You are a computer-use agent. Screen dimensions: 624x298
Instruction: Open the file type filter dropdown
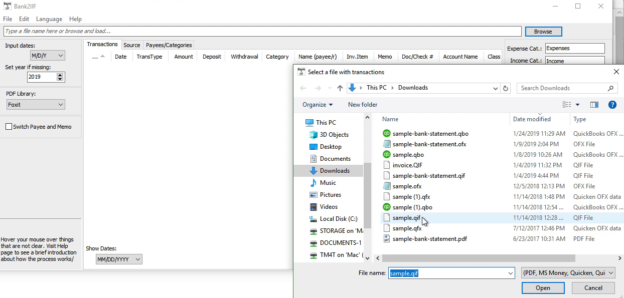click(x=568, y=273)
